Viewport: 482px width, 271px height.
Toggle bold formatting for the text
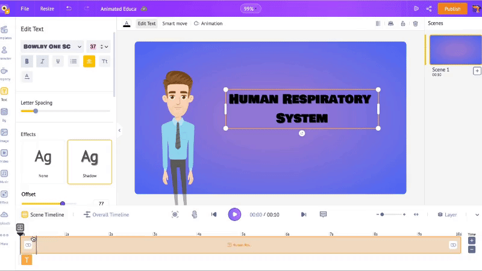point(27,61)
